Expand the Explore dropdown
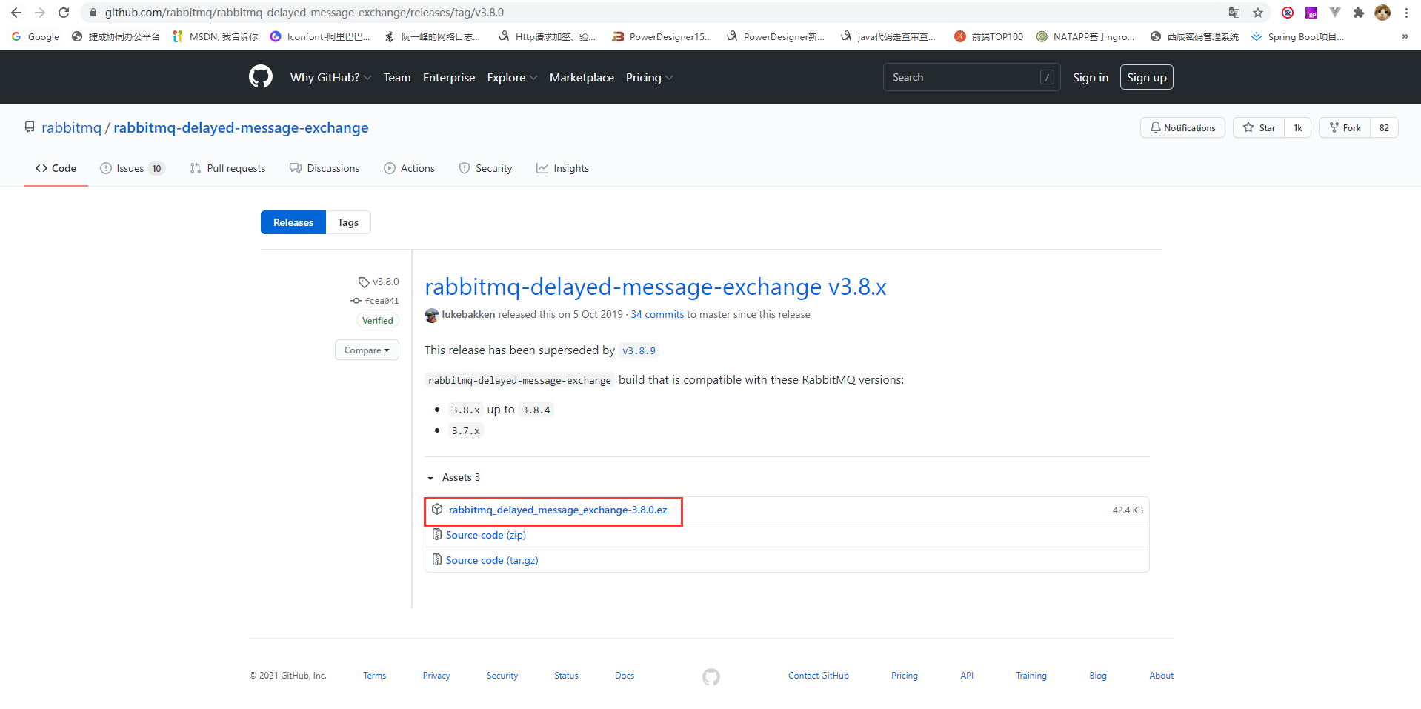1421x709 pixels. 512,77
